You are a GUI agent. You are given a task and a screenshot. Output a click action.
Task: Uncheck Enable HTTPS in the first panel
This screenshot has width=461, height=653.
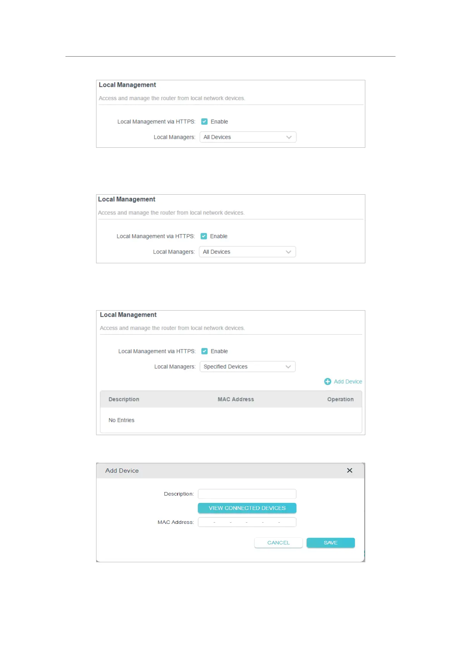pos(205,122)
